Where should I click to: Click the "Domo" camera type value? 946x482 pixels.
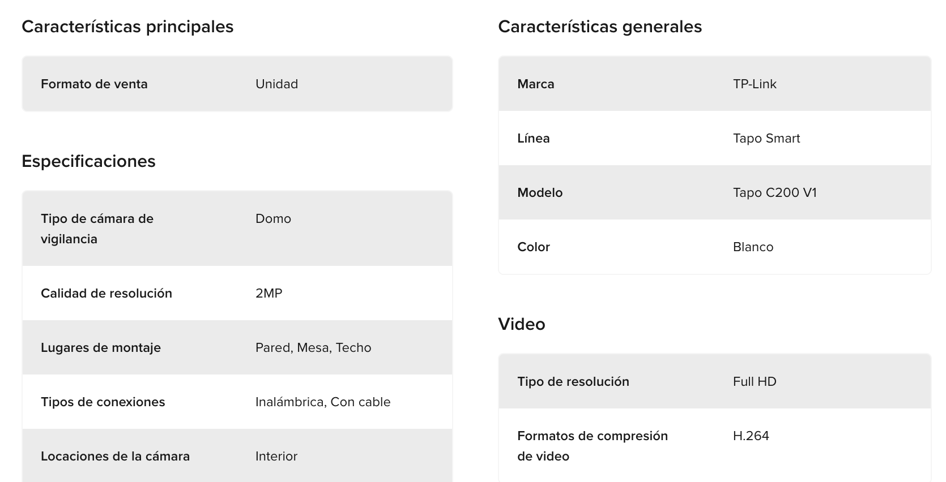[x=273, y=219]
